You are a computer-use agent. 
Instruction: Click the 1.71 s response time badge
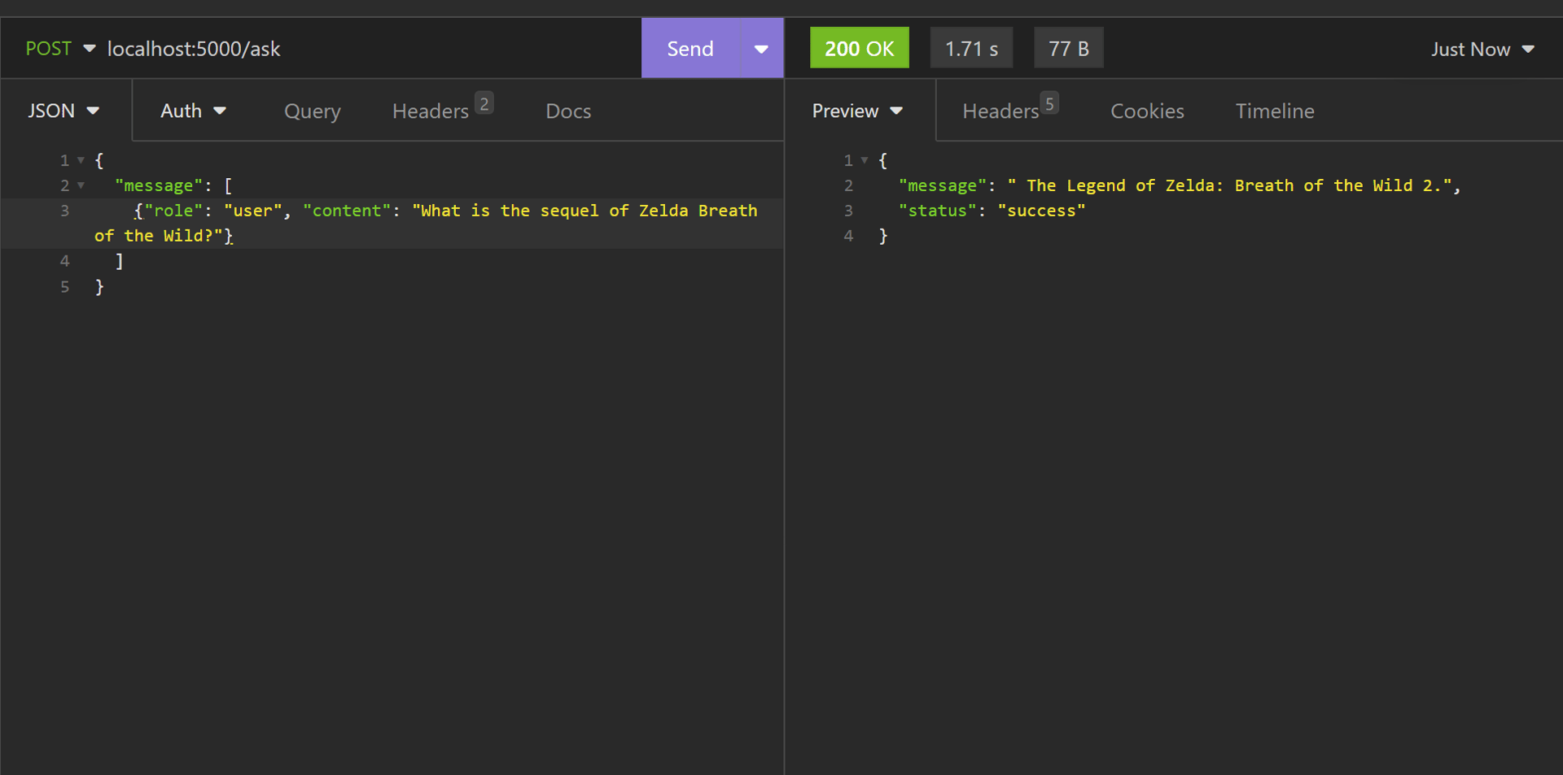click(x=971, y=49)
